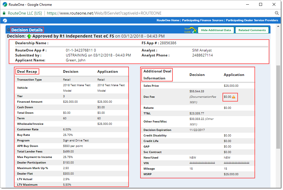Screen dimensions: 283x190
Task: Open Related Comments
Action: [x=252, y=30]
